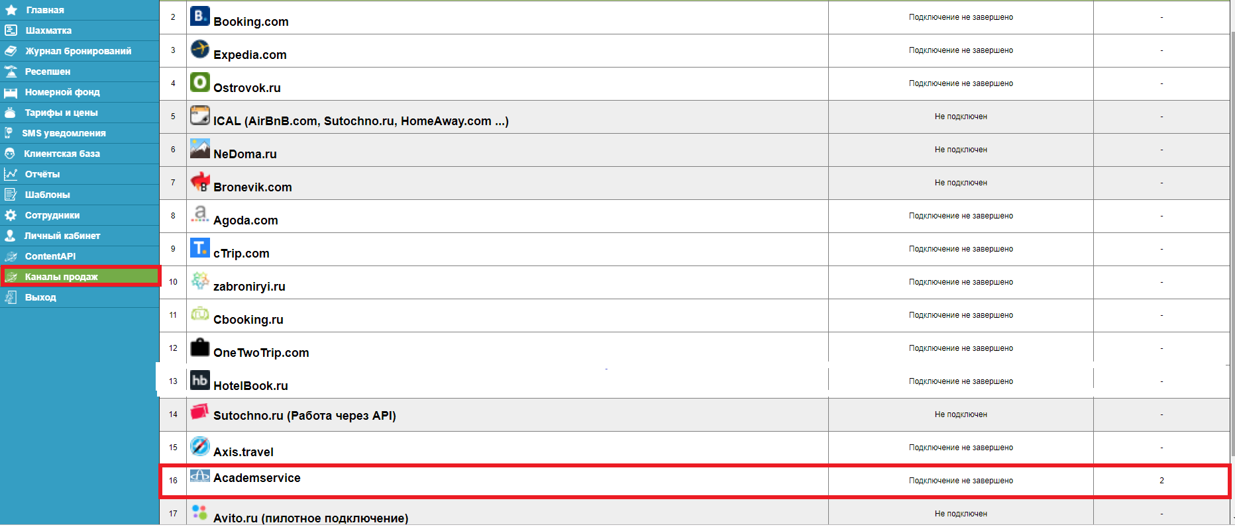Click the SMS уведомления icon
Viewport: 1235px width, 527px height.
tap(9, 133)
